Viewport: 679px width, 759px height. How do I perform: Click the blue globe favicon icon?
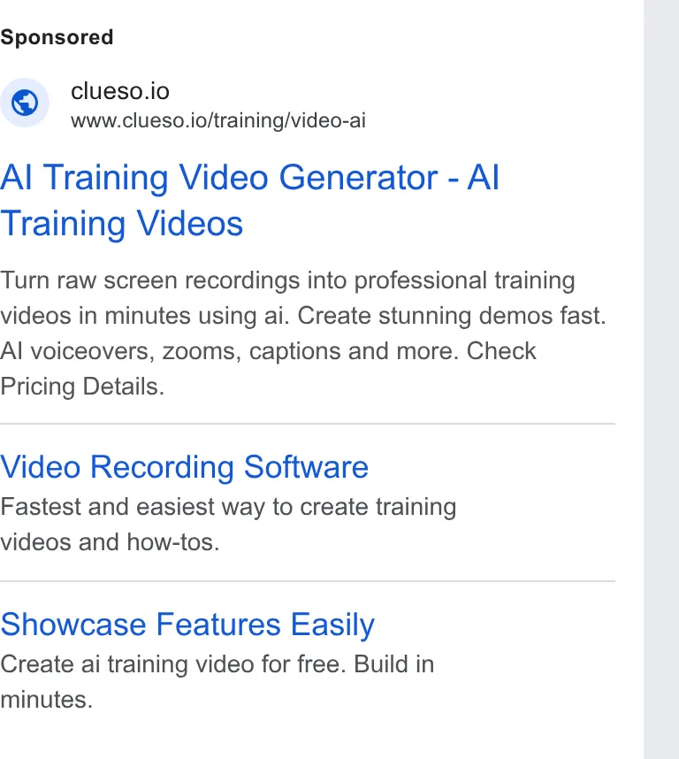(x=25, y=103)
